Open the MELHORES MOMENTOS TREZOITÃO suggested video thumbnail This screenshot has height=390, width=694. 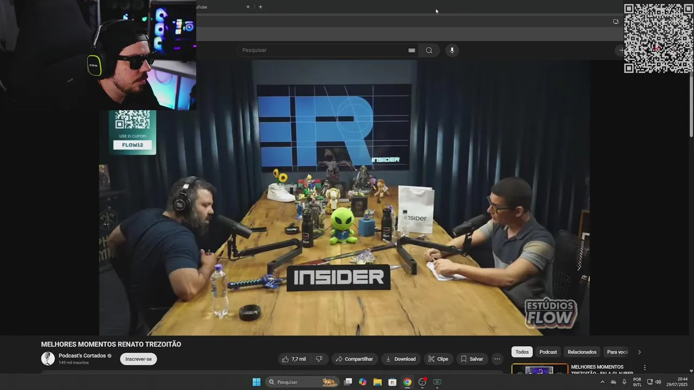539,369
